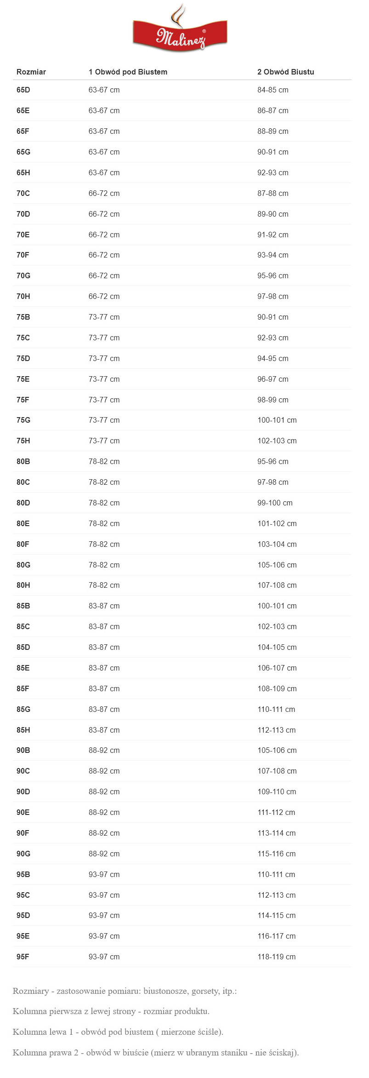Select the 65D size label
The image size is (369, 1078).
(x=23, y=90)
